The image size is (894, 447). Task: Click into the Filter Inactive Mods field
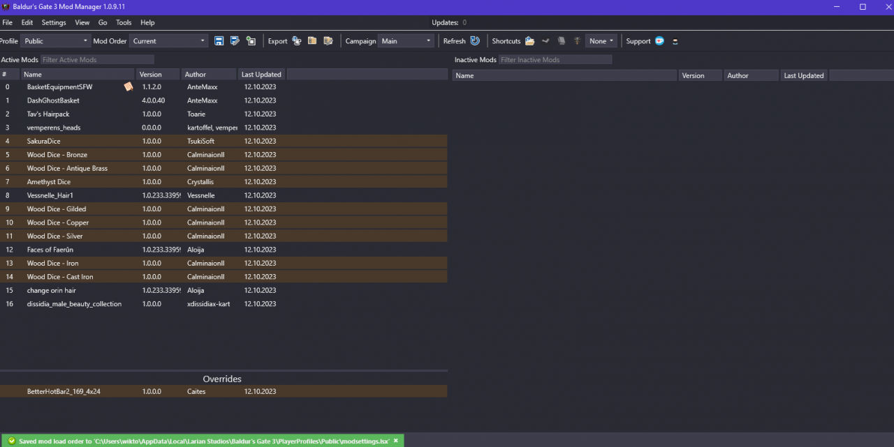tap(555, 60)
